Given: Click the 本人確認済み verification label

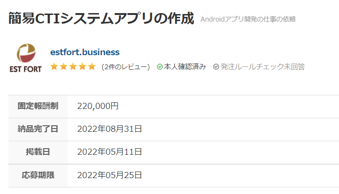Looking at the screenshot, I should [185, 67].
